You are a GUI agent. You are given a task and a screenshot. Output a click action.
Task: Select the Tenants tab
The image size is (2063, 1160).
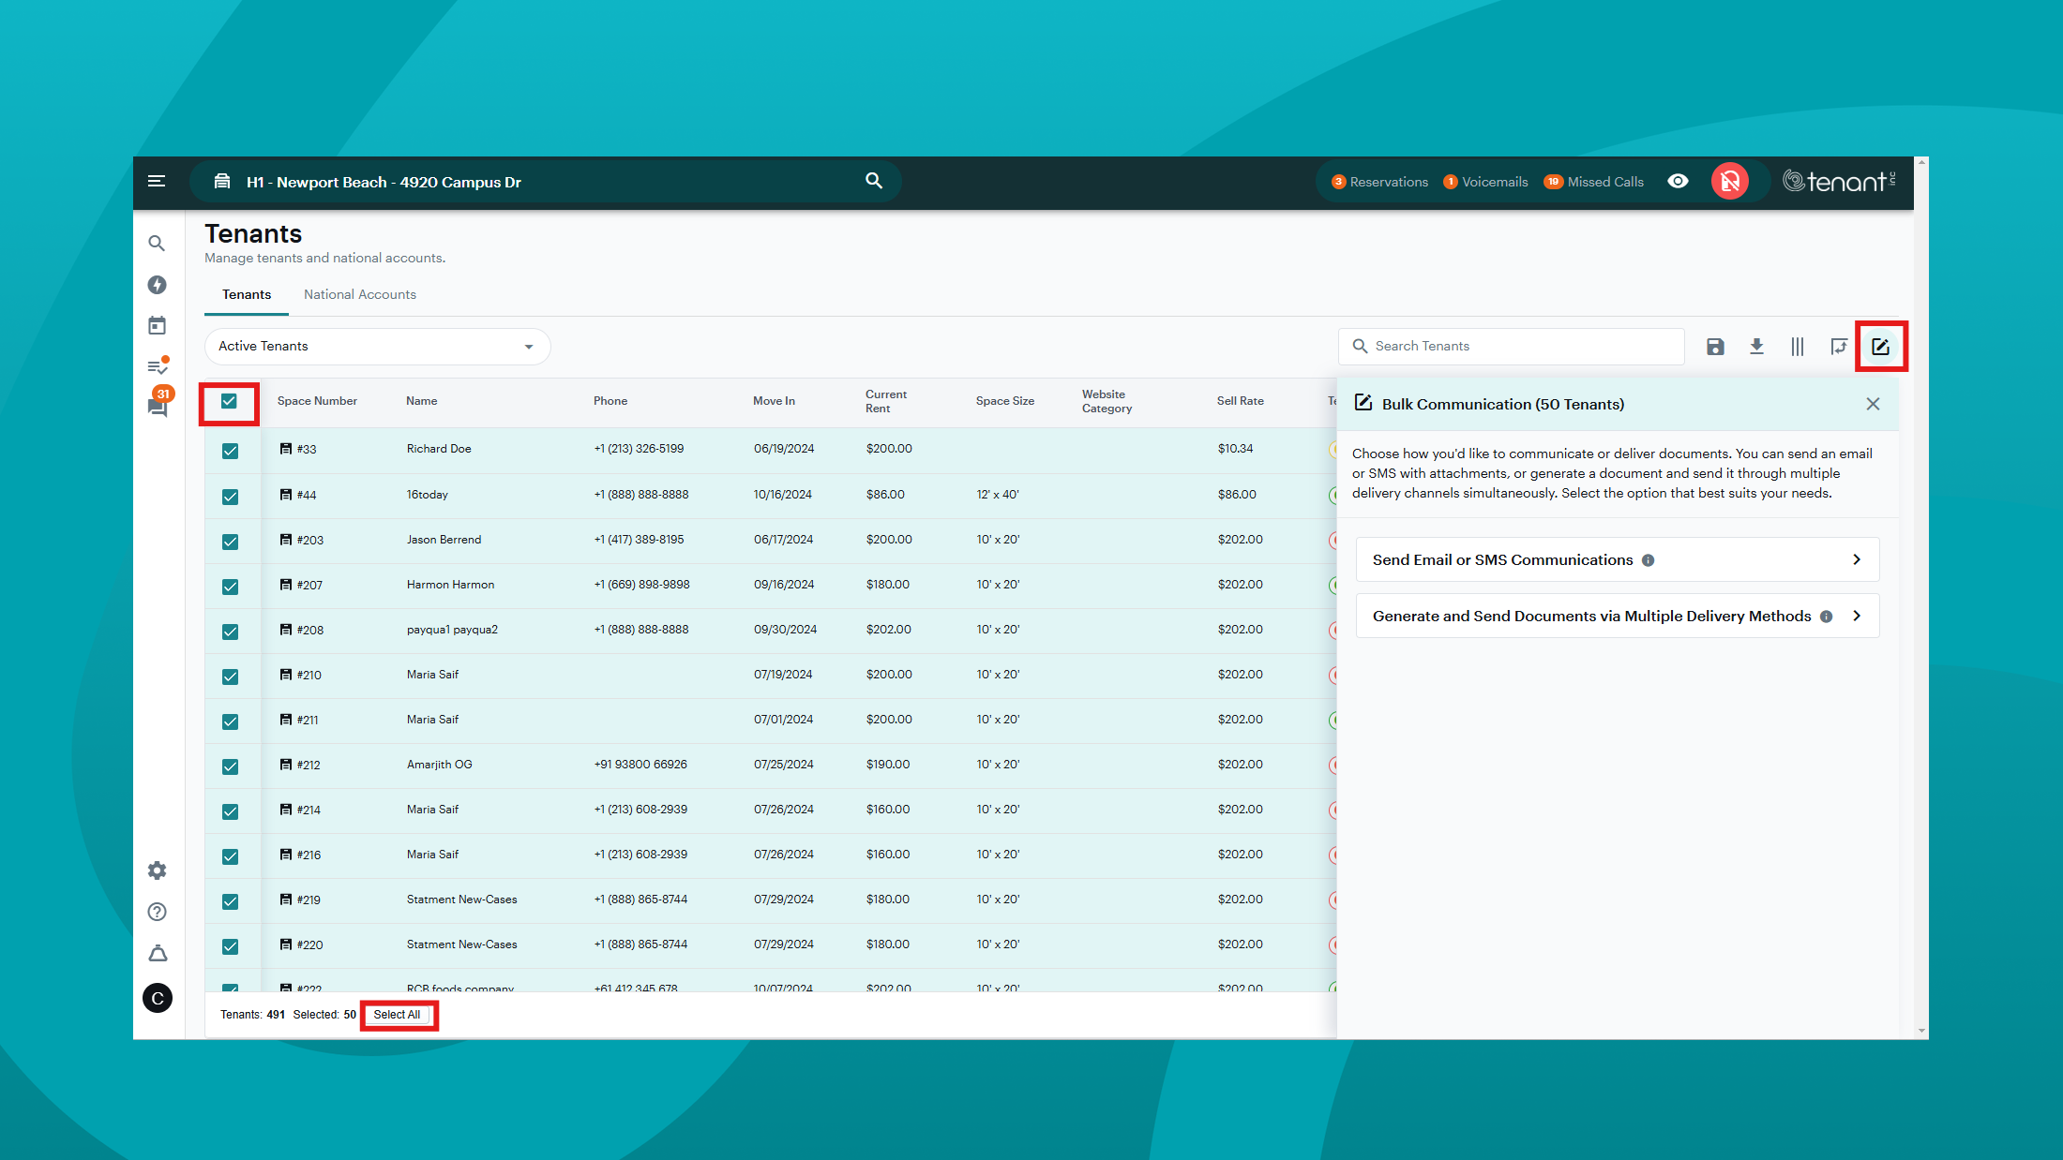click(245, 293)
